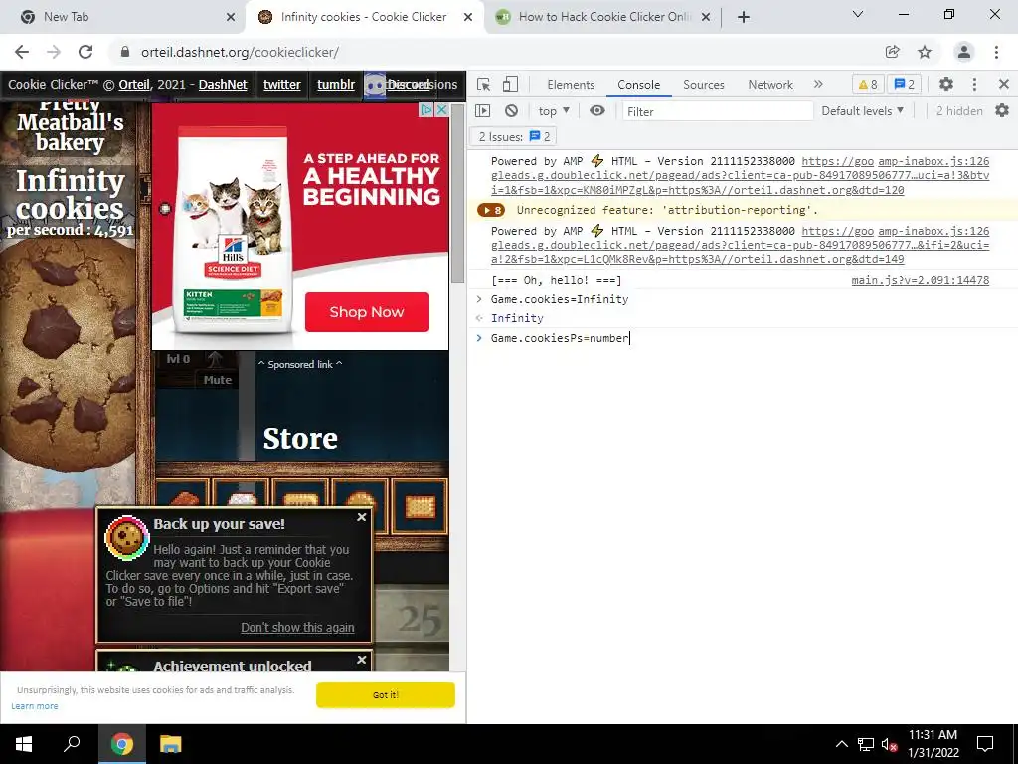
Task: Expand more DevTools tabs chevron
Action: [x=818, y=84]
